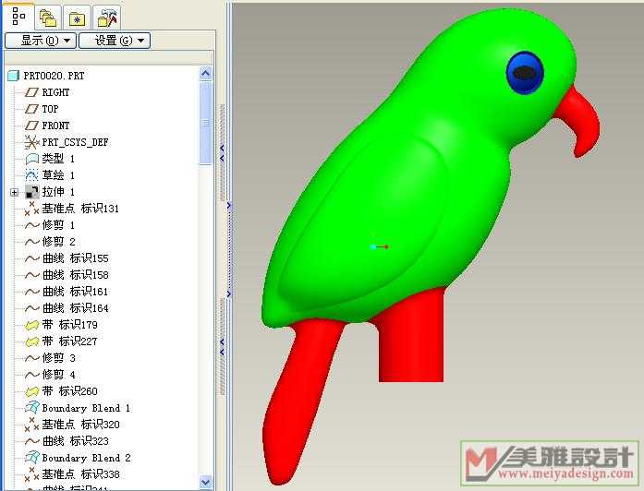Select the 曲线 标识164 curve icon

tap(31, 308)
